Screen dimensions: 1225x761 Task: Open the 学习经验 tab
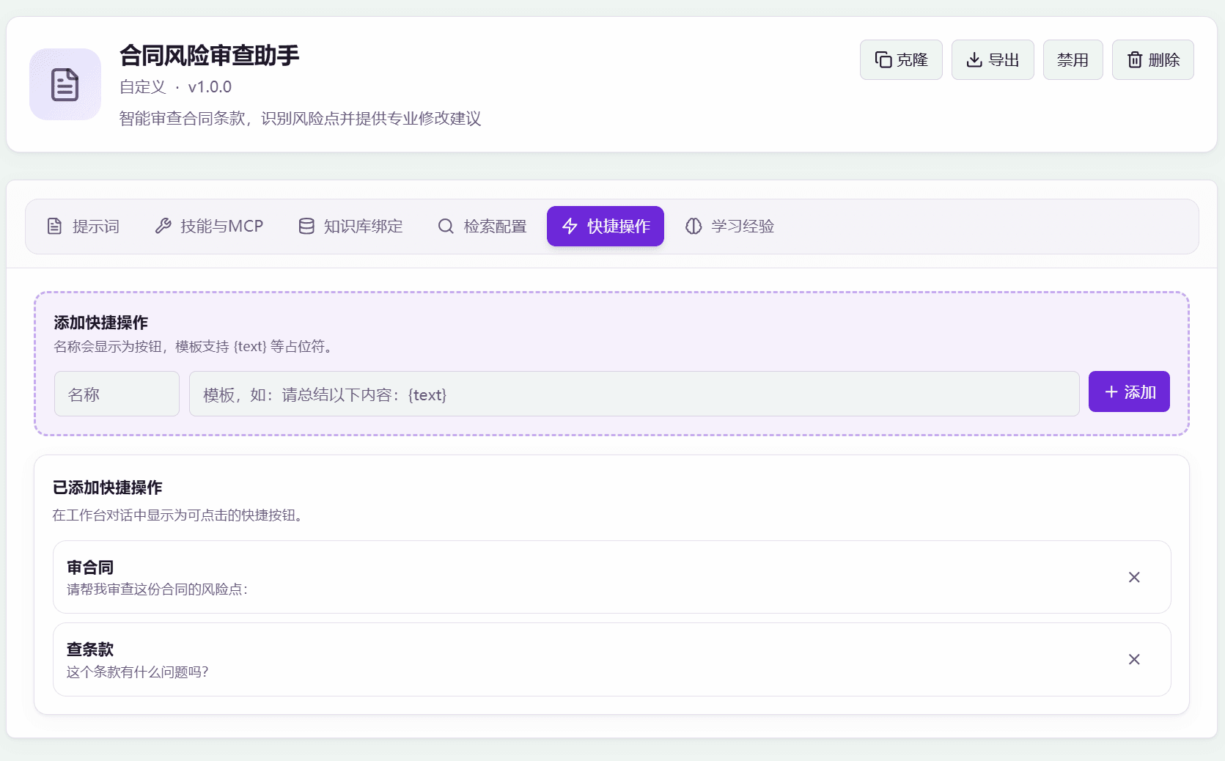tap(729, 227)
